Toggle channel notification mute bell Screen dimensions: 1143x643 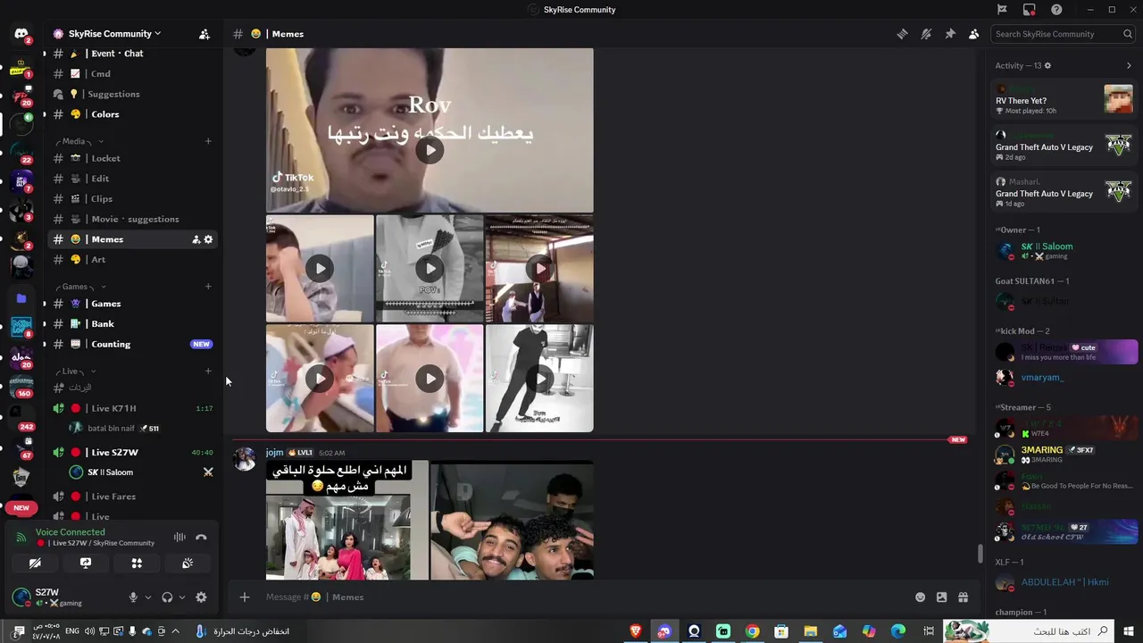[x=926, y=34]
